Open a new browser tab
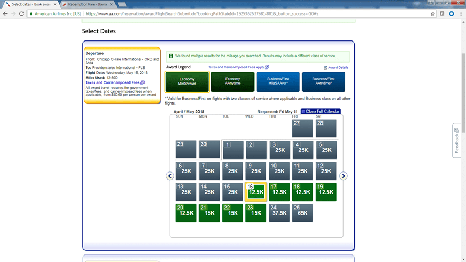466x262 pixels. pos(122,4)
